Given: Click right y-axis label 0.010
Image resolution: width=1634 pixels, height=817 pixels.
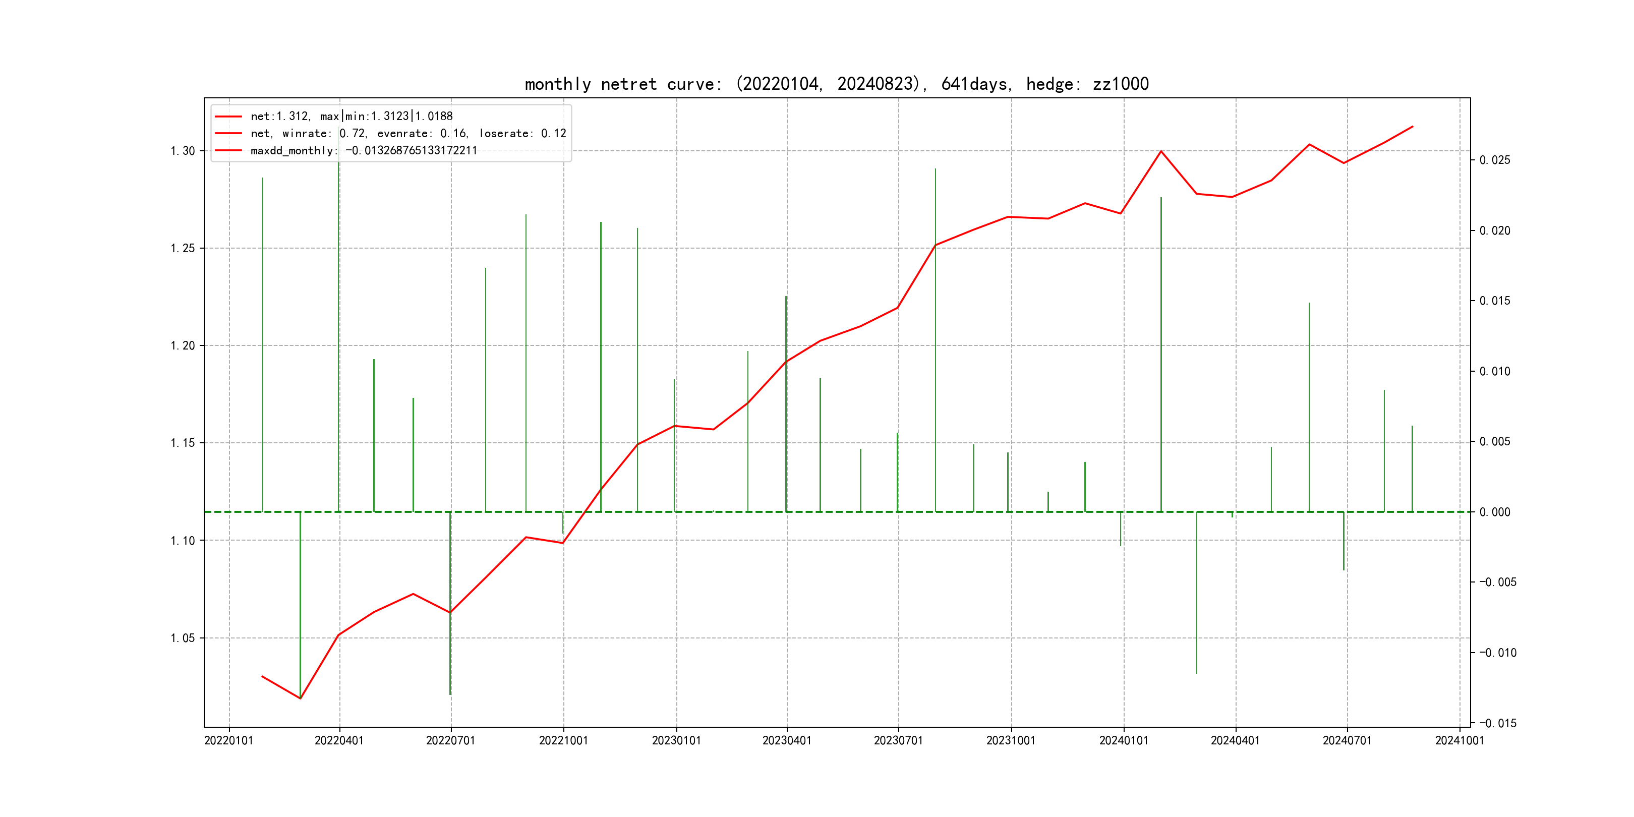Looking at the screenshot, I should click(x=1494, y=371).
